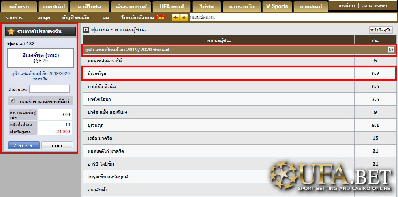Open บัญชีของฉัน menu item
398x197 pixels.
tap(76, 18)
